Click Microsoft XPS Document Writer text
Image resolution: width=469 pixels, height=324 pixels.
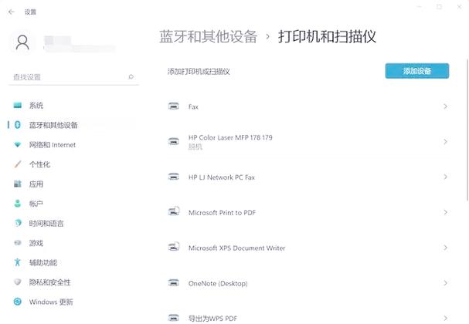[237, 248]
